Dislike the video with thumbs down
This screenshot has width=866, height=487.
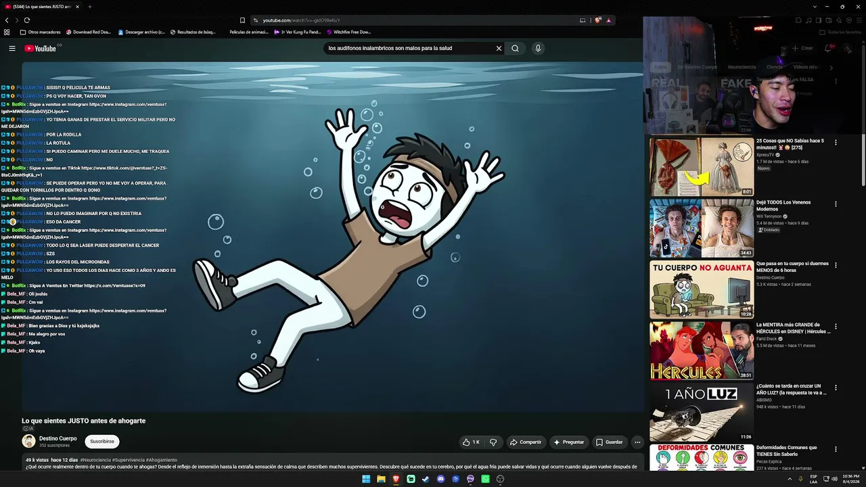click(493, 442)
